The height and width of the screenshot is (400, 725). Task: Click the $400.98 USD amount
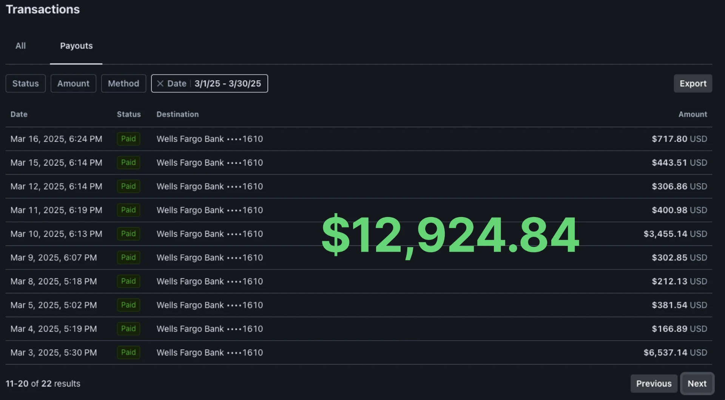(679, 210)
